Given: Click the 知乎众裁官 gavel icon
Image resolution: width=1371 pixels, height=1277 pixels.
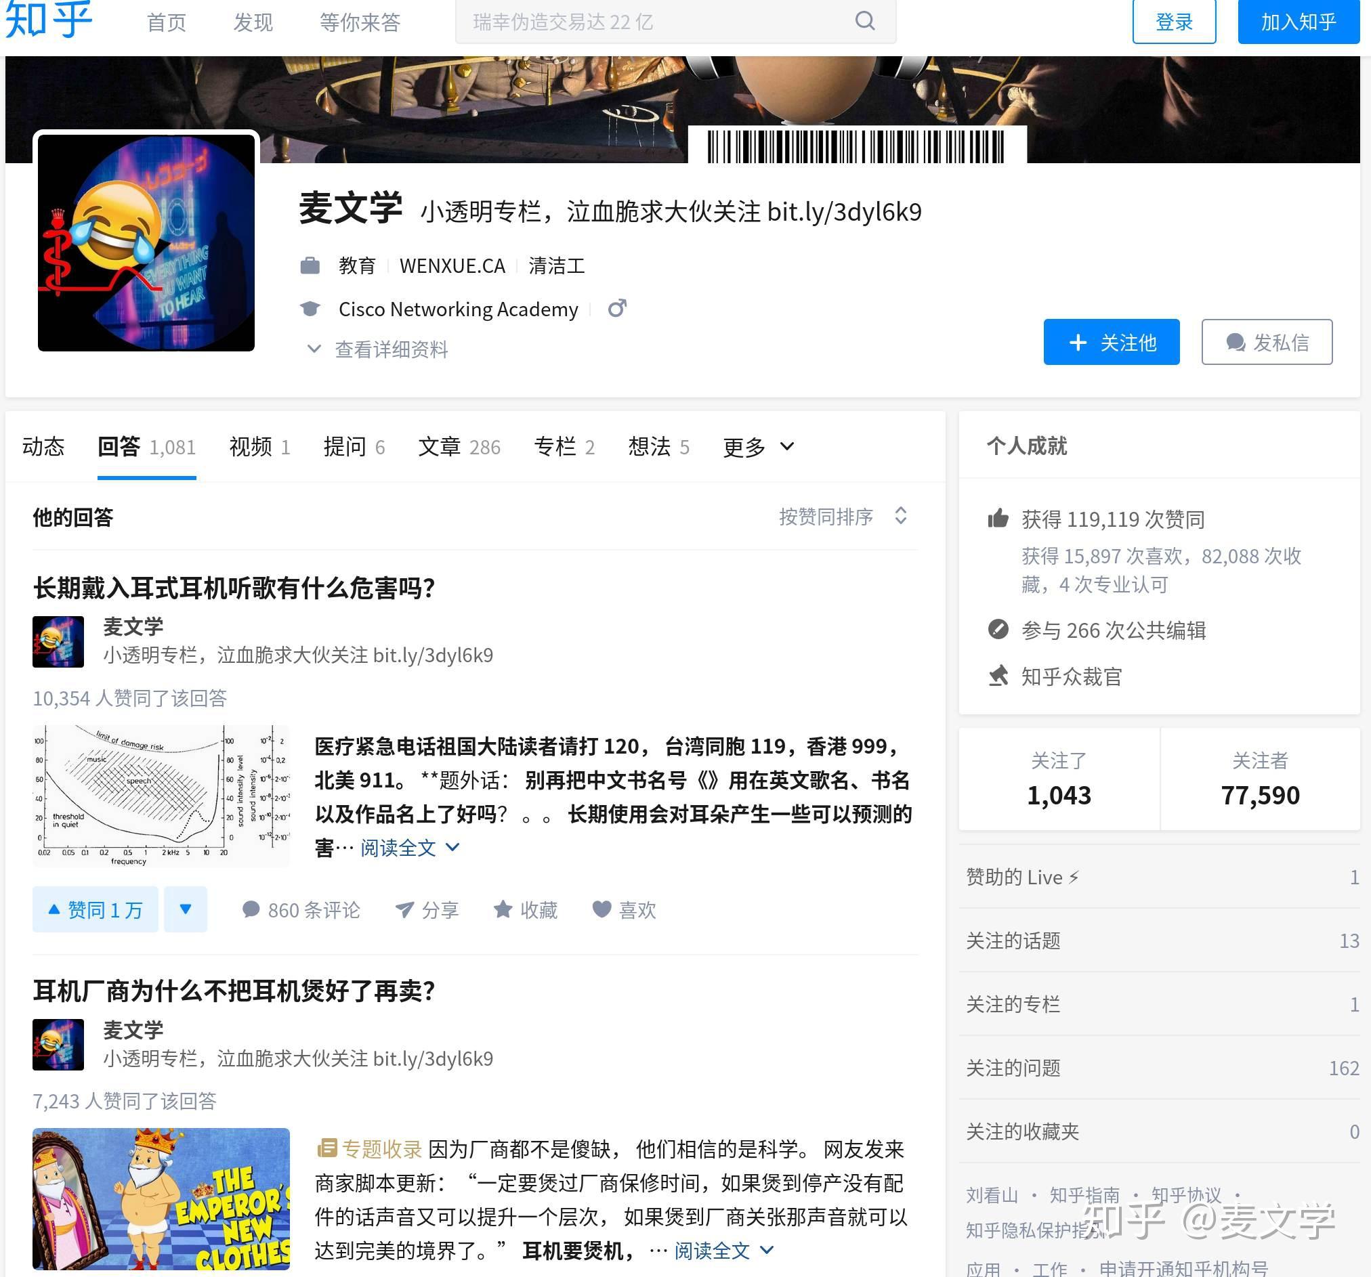Looking at the screenshot, I should point(998,676).
